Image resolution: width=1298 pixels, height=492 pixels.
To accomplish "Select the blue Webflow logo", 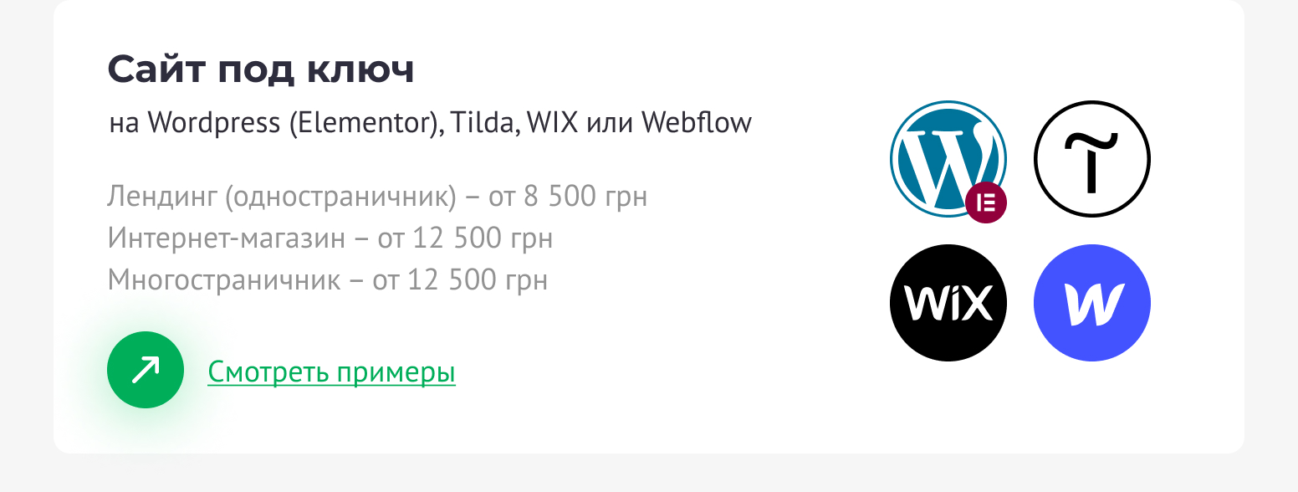I will click(x=1091, y=303).
